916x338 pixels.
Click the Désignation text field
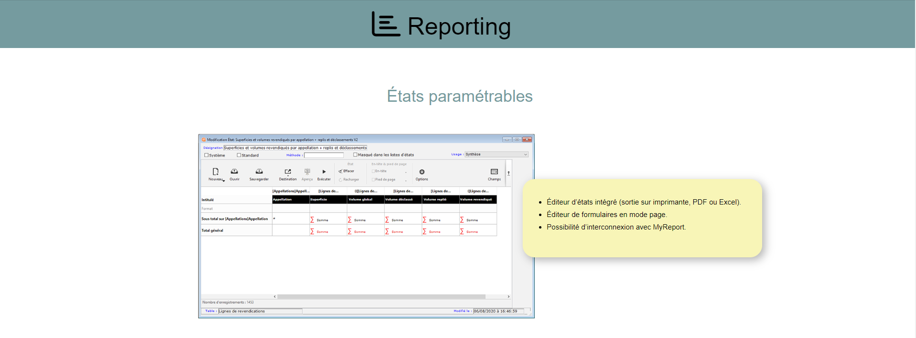[x=295, y=148]
